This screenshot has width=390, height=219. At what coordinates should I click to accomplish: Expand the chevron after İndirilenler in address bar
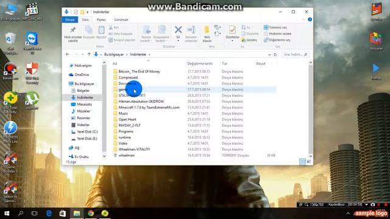point(149,54)
